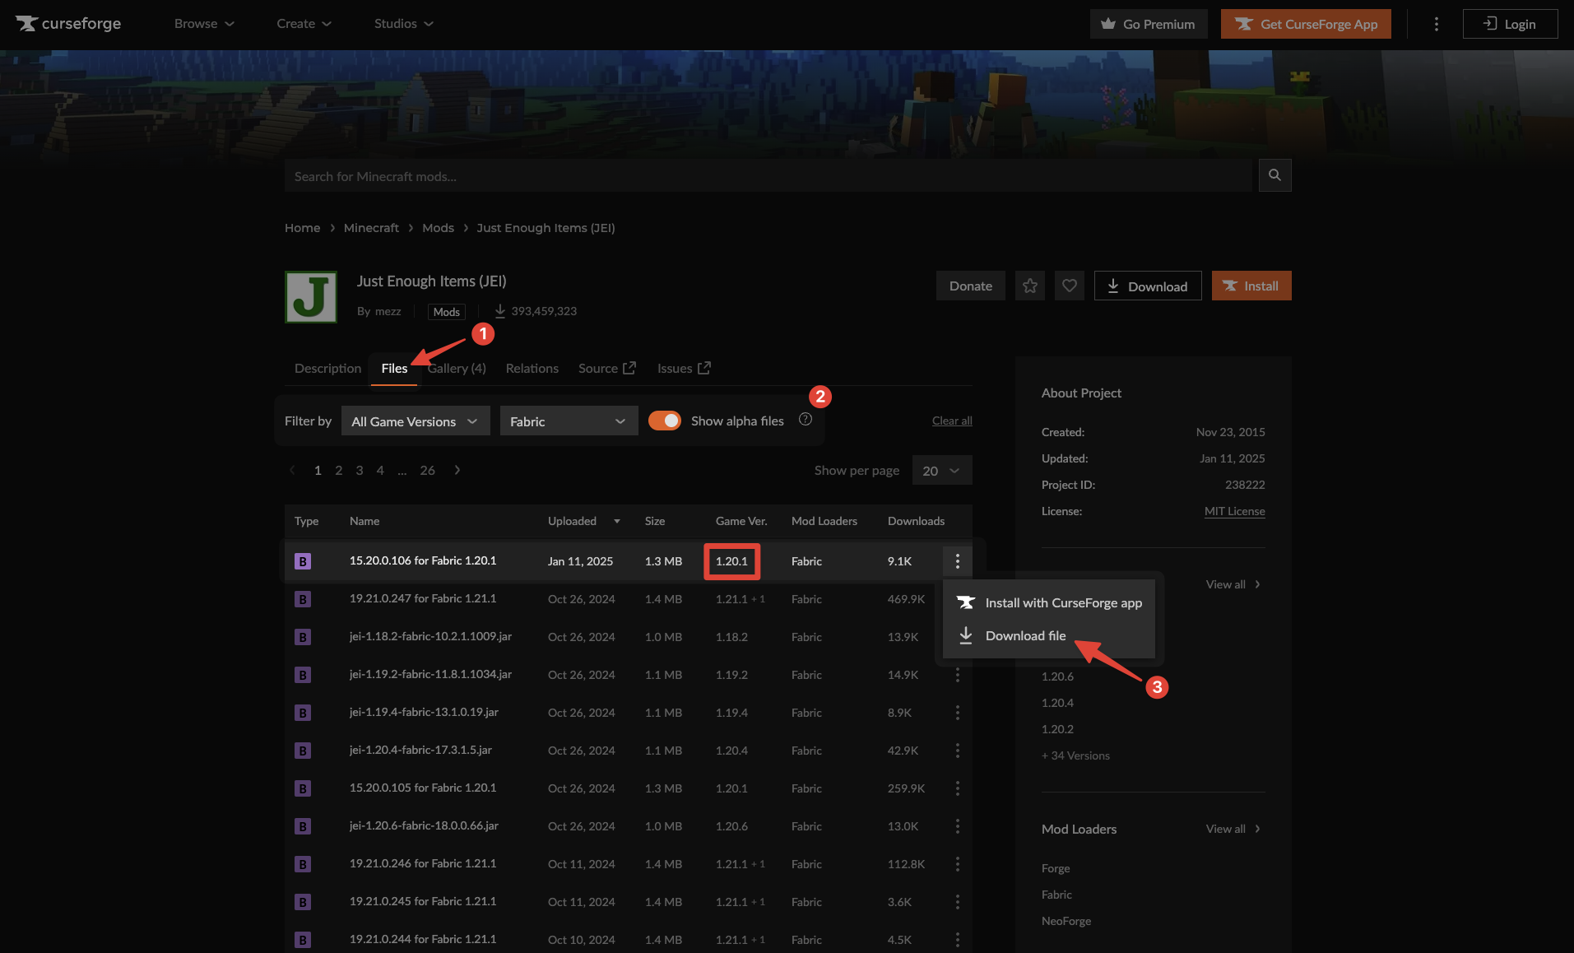Open the Source external tab

[606, 368]
